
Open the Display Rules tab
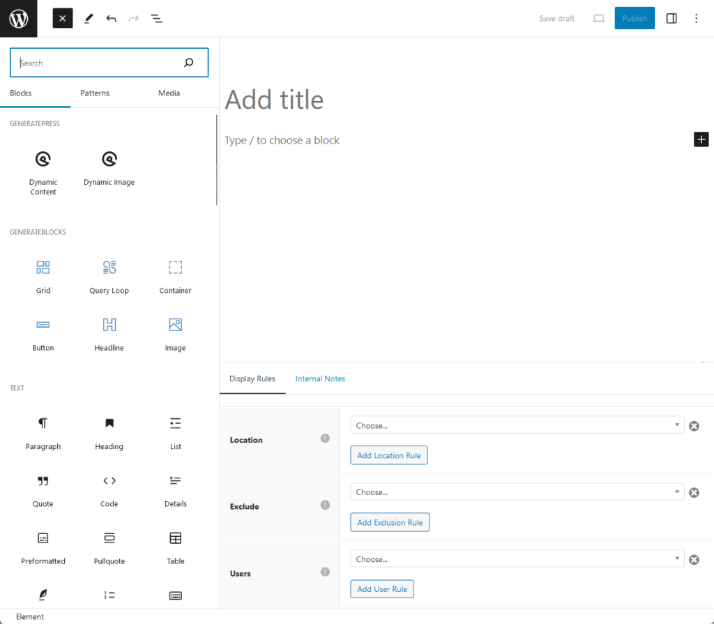(252, 379)
